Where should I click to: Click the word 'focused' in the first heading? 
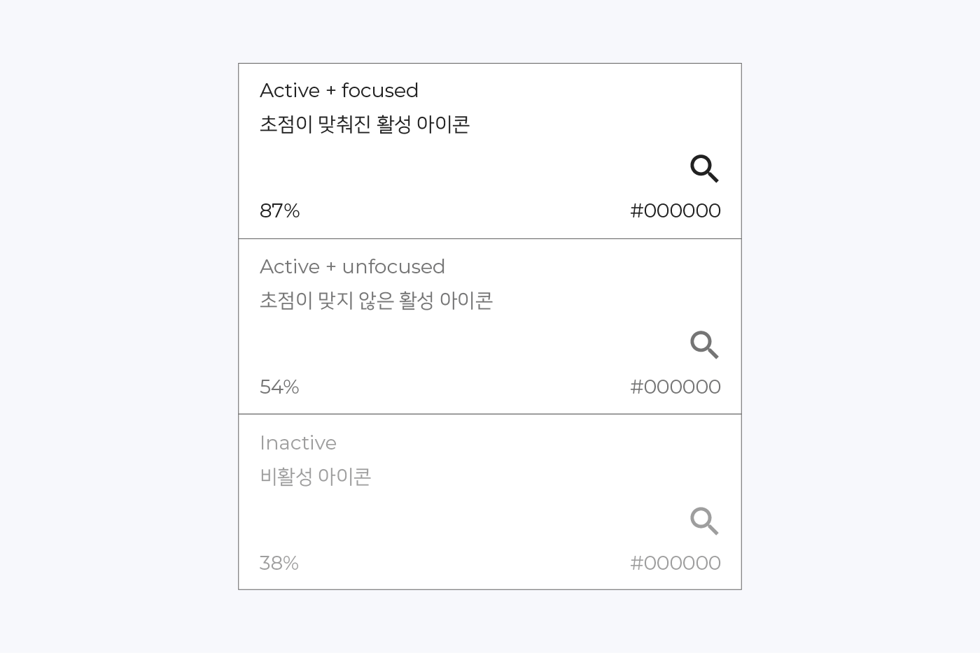pyautogui.click(x=380, y=90)
